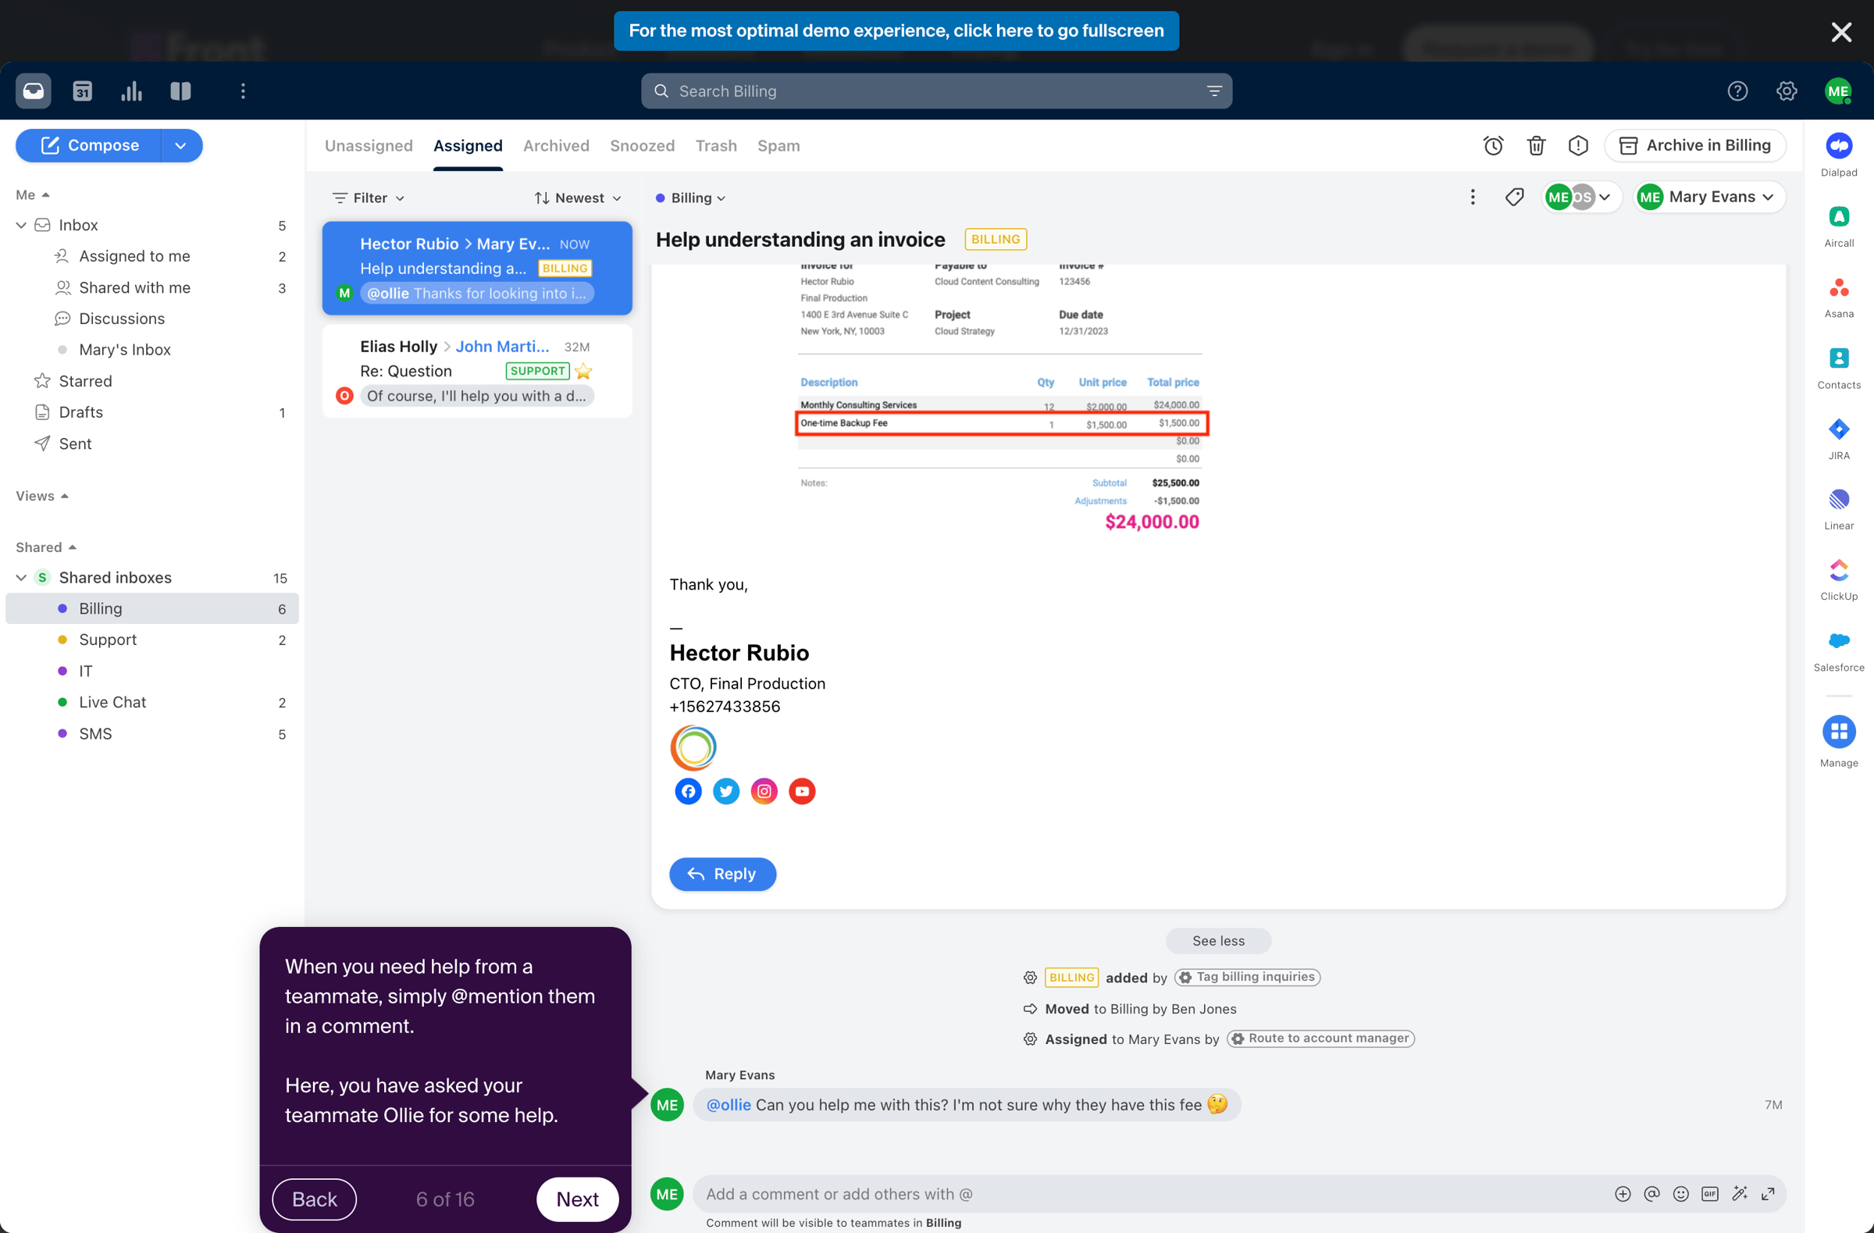
Task: Open the Newest sort dropdown
Action: 577,198
